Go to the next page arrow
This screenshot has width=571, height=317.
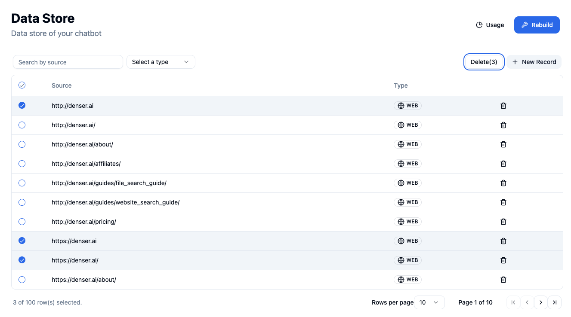tap(541, 302)
